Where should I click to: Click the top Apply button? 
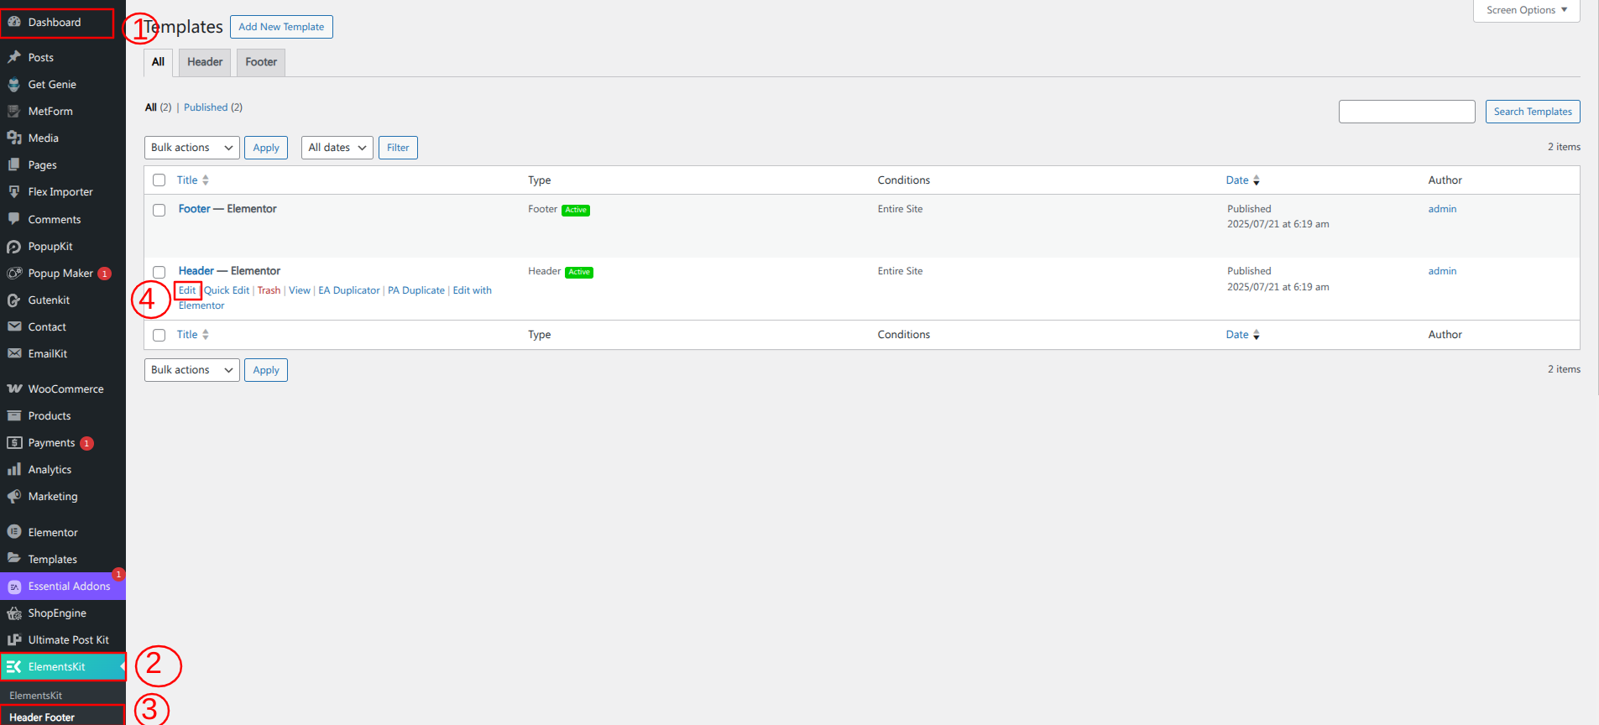(266, 148)
